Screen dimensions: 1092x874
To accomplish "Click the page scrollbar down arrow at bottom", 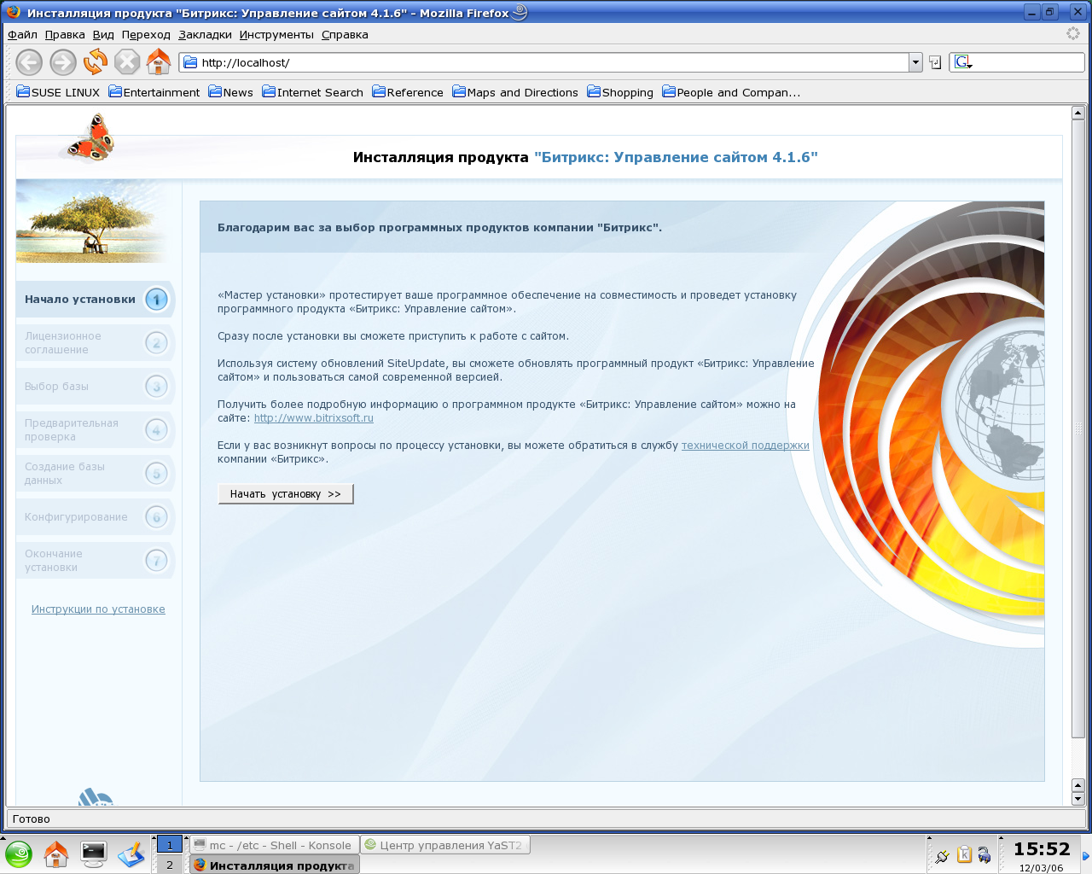I will pyautogui.click(x=1077, y=799).
